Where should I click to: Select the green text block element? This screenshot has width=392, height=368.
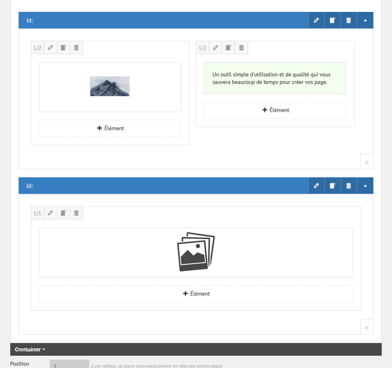tap(275, 78)
